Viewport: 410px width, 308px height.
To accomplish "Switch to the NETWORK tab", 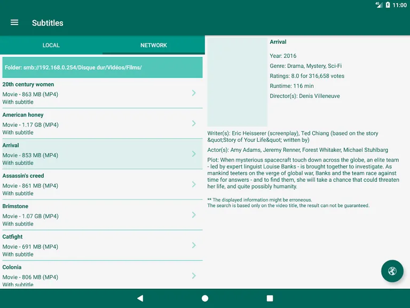I will 154,45.
